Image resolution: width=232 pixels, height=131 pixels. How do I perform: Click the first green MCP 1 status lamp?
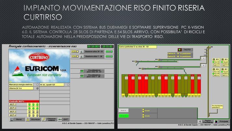(30, 105)
